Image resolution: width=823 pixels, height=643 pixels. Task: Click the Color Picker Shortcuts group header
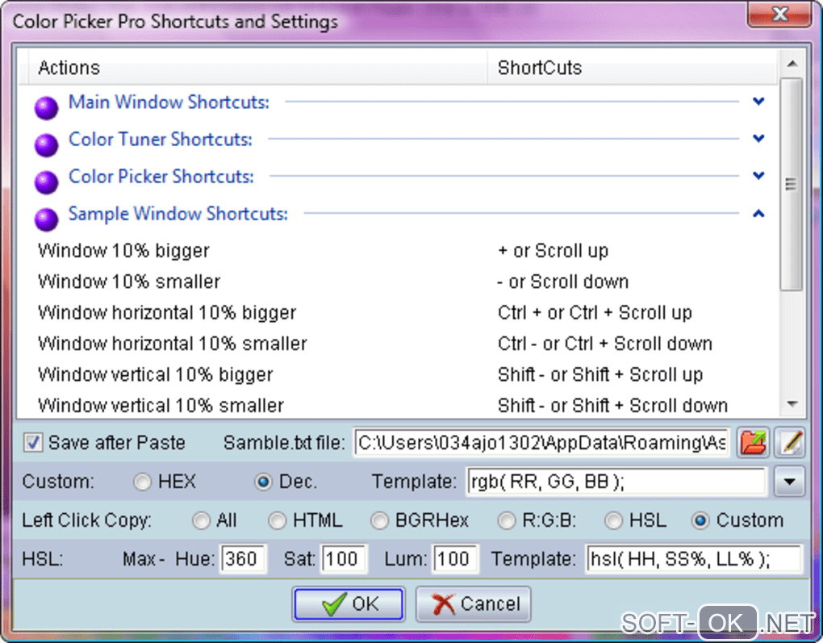point(161,177)
